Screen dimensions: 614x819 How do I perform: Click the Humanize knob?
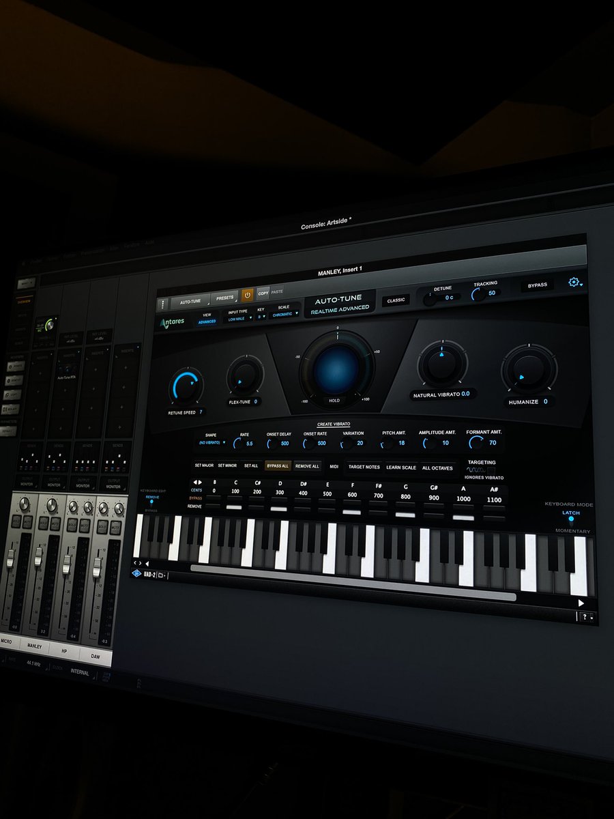coord(528,371)
